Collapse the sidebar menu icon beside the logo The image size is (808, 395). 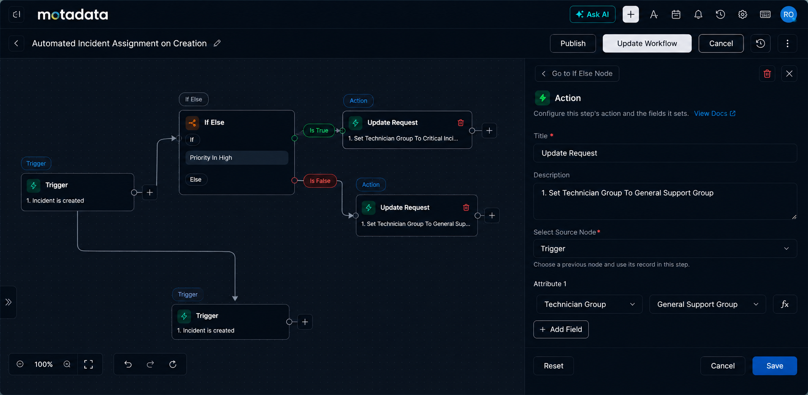(16, 14)
